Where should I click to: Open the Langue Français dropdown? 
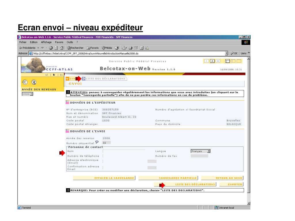point(201,151)
